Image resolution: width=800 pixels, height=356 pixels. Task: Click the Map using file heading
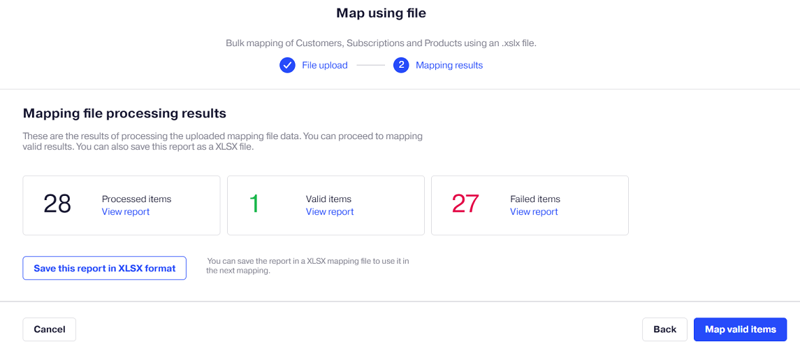pos(381,13)
